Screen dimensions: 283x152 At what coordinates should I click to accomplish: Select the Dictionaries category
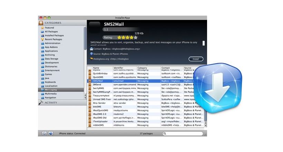[51, 67]
